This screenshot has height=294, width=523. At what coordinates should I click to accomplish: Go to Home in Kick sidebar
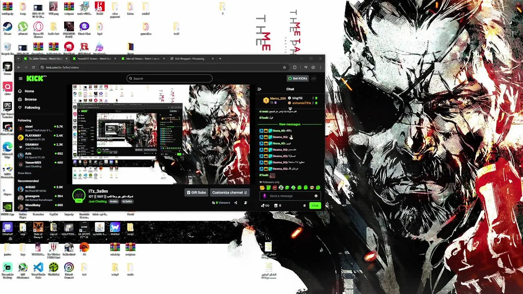pyautogui.click(x=26, y=91)
